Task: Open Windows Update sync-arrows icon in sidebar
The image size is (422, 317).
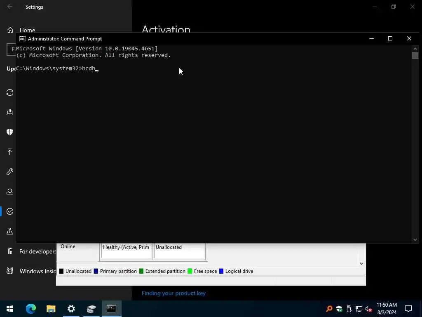Action: point(10,92)
